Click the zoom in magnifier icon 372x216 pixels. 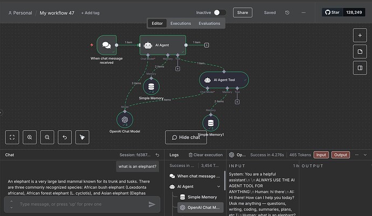[30, 137]
